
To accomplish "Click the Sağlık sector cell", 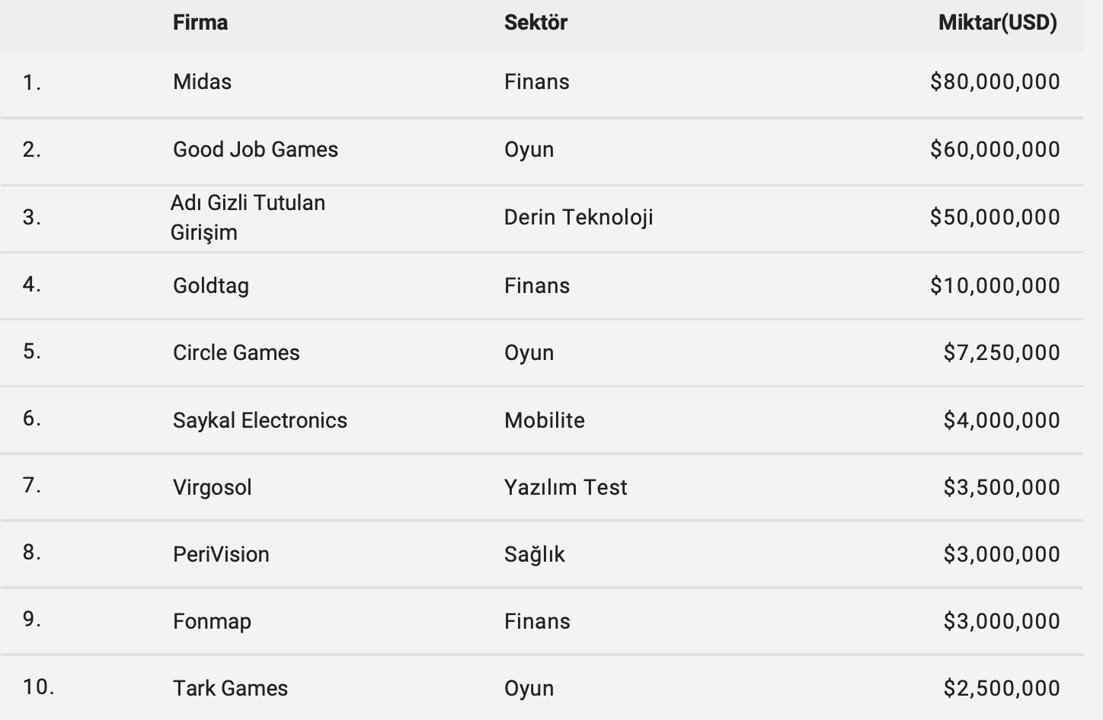I will pyautogui.click(x=534, y=555).
